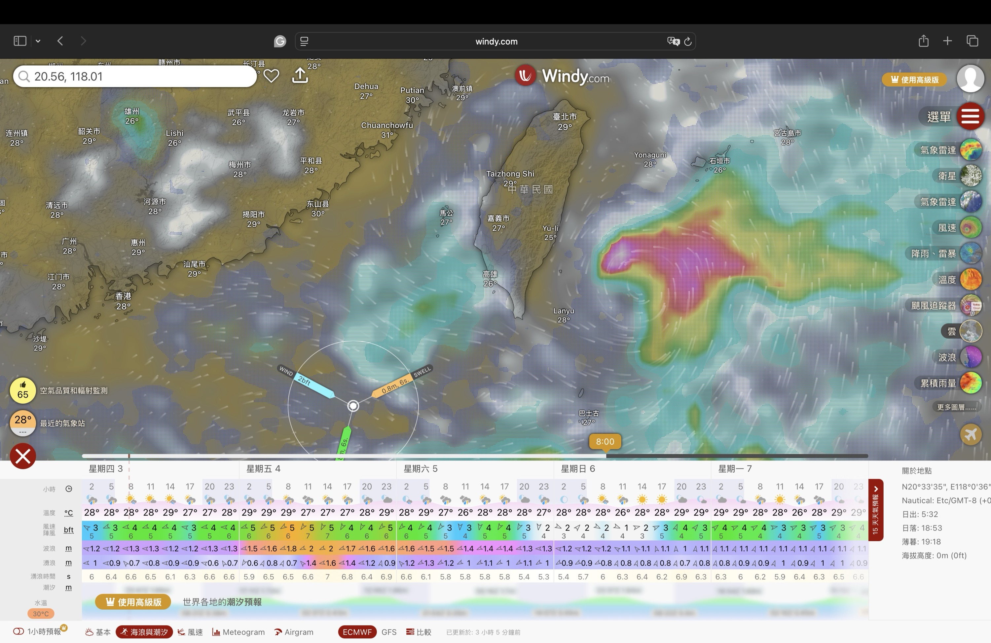This screenshot has width=991, height=643.
Task: Show more layers (更多圖層)
Action: click(956, 407)
